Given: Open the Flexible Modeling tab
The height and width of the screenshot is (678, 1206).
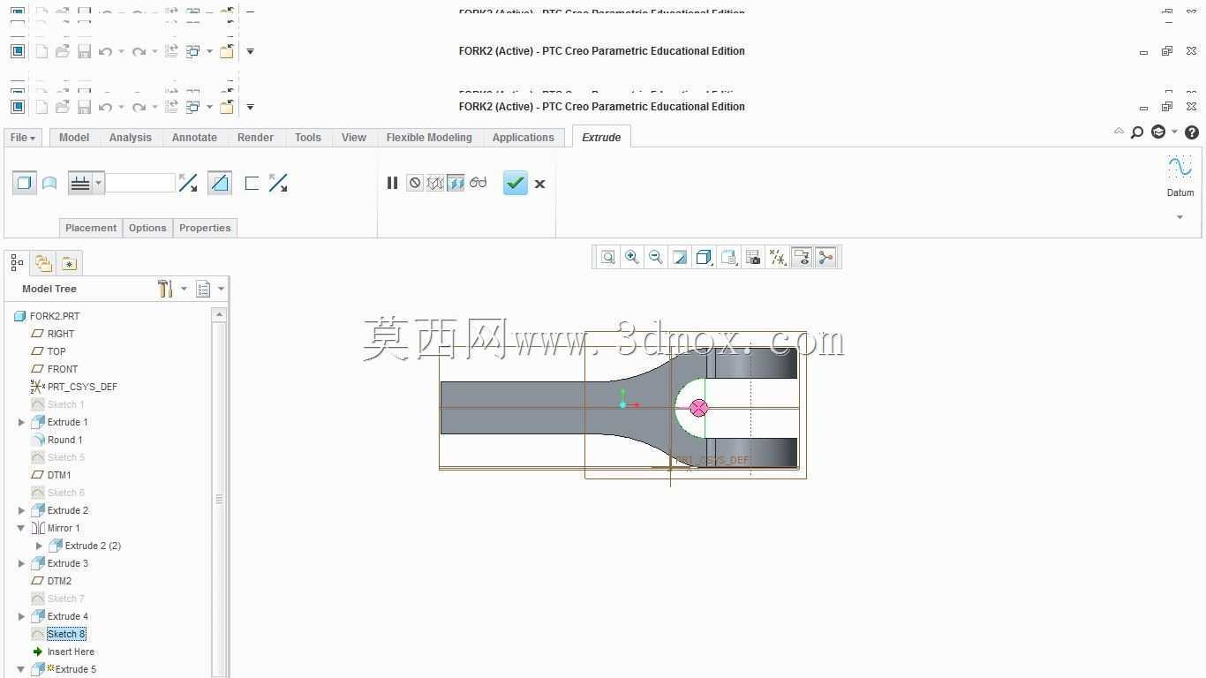Looking at the screenshot, I should 429,138.
